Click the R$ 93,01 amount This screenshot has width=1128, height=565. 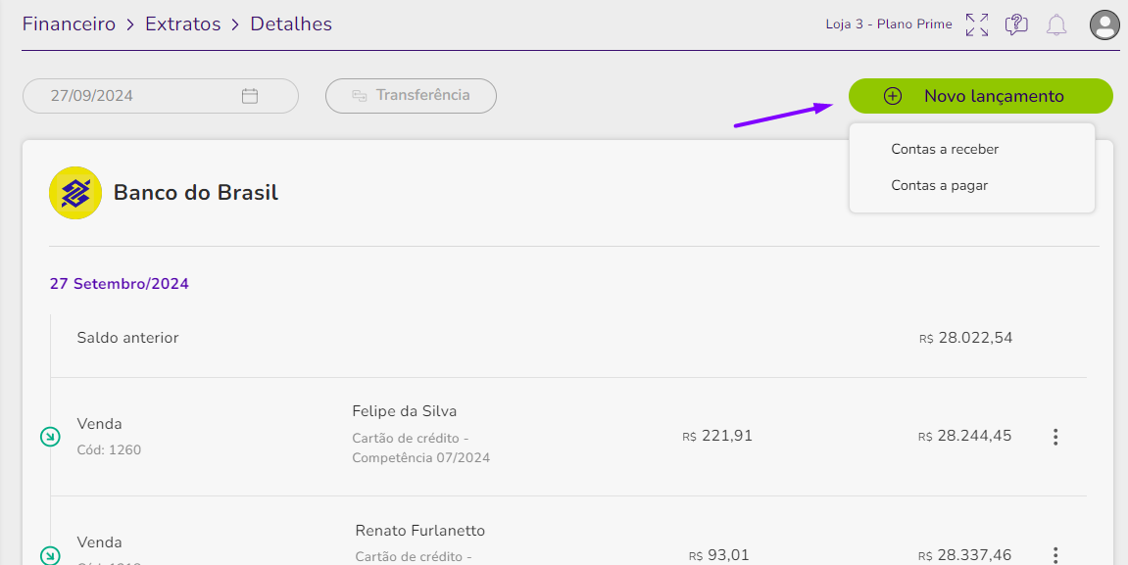[718, 555]
